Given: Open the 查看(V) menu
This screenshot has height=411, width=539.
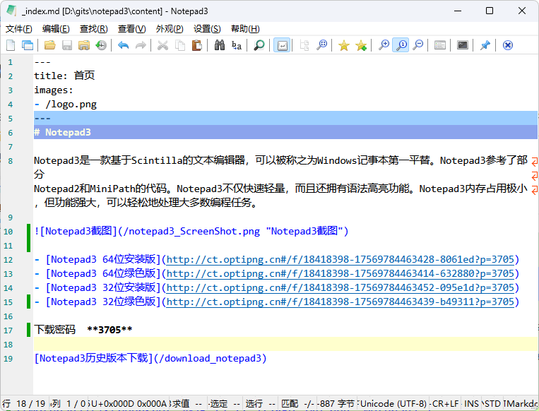Looking at the screenshot, I should pyautogui.click(x=131, y=29).
